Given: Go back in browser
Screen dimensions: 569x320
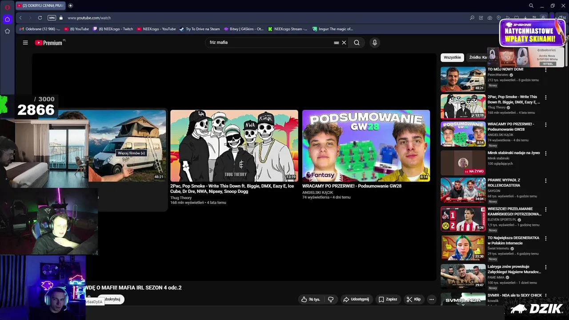Looking at the screenshot, I should 20,18.
